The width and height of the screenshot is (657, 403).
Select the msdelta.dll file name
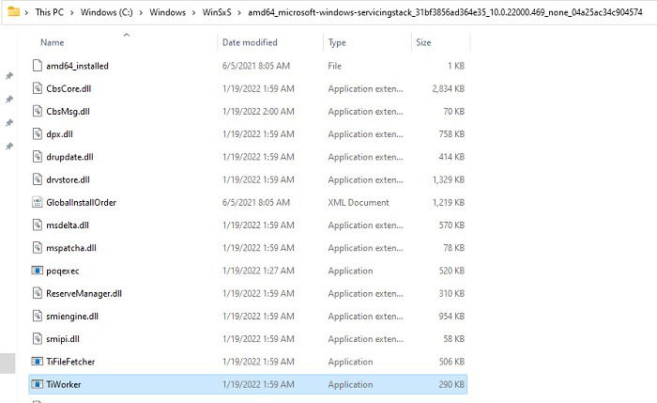click(68, 225)
